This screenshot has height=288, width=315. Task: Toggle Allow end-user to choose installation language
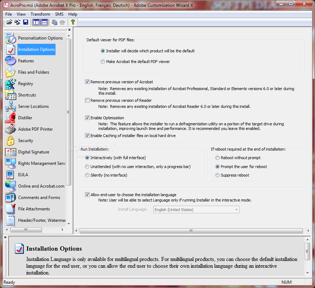point(87,194)
